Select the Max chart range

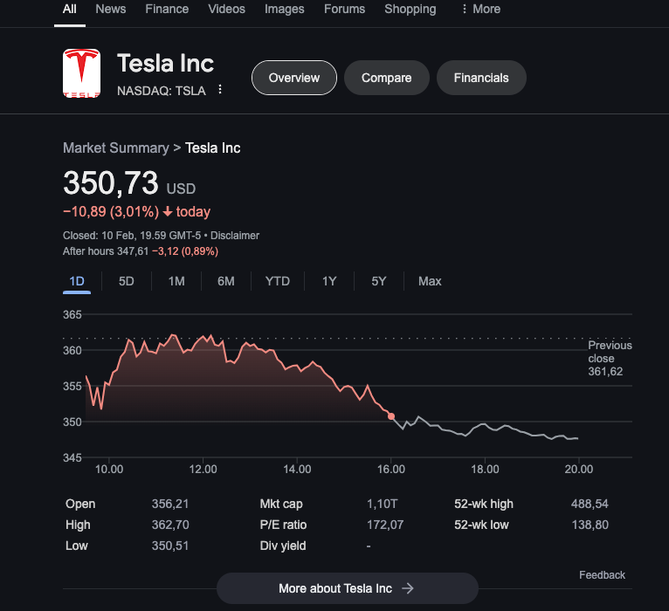click(430, 281)
